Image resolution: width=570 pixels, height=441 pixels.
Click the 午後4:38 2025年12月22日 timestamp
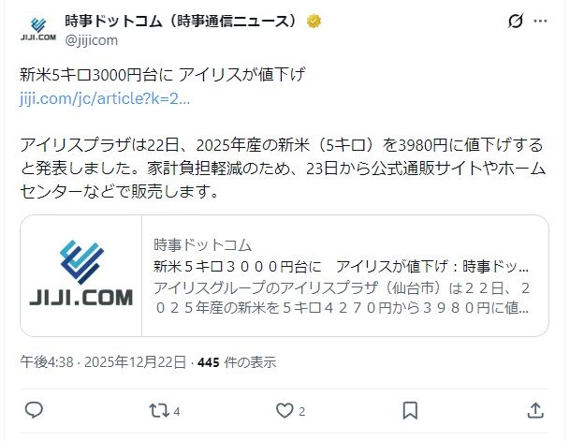103,362
